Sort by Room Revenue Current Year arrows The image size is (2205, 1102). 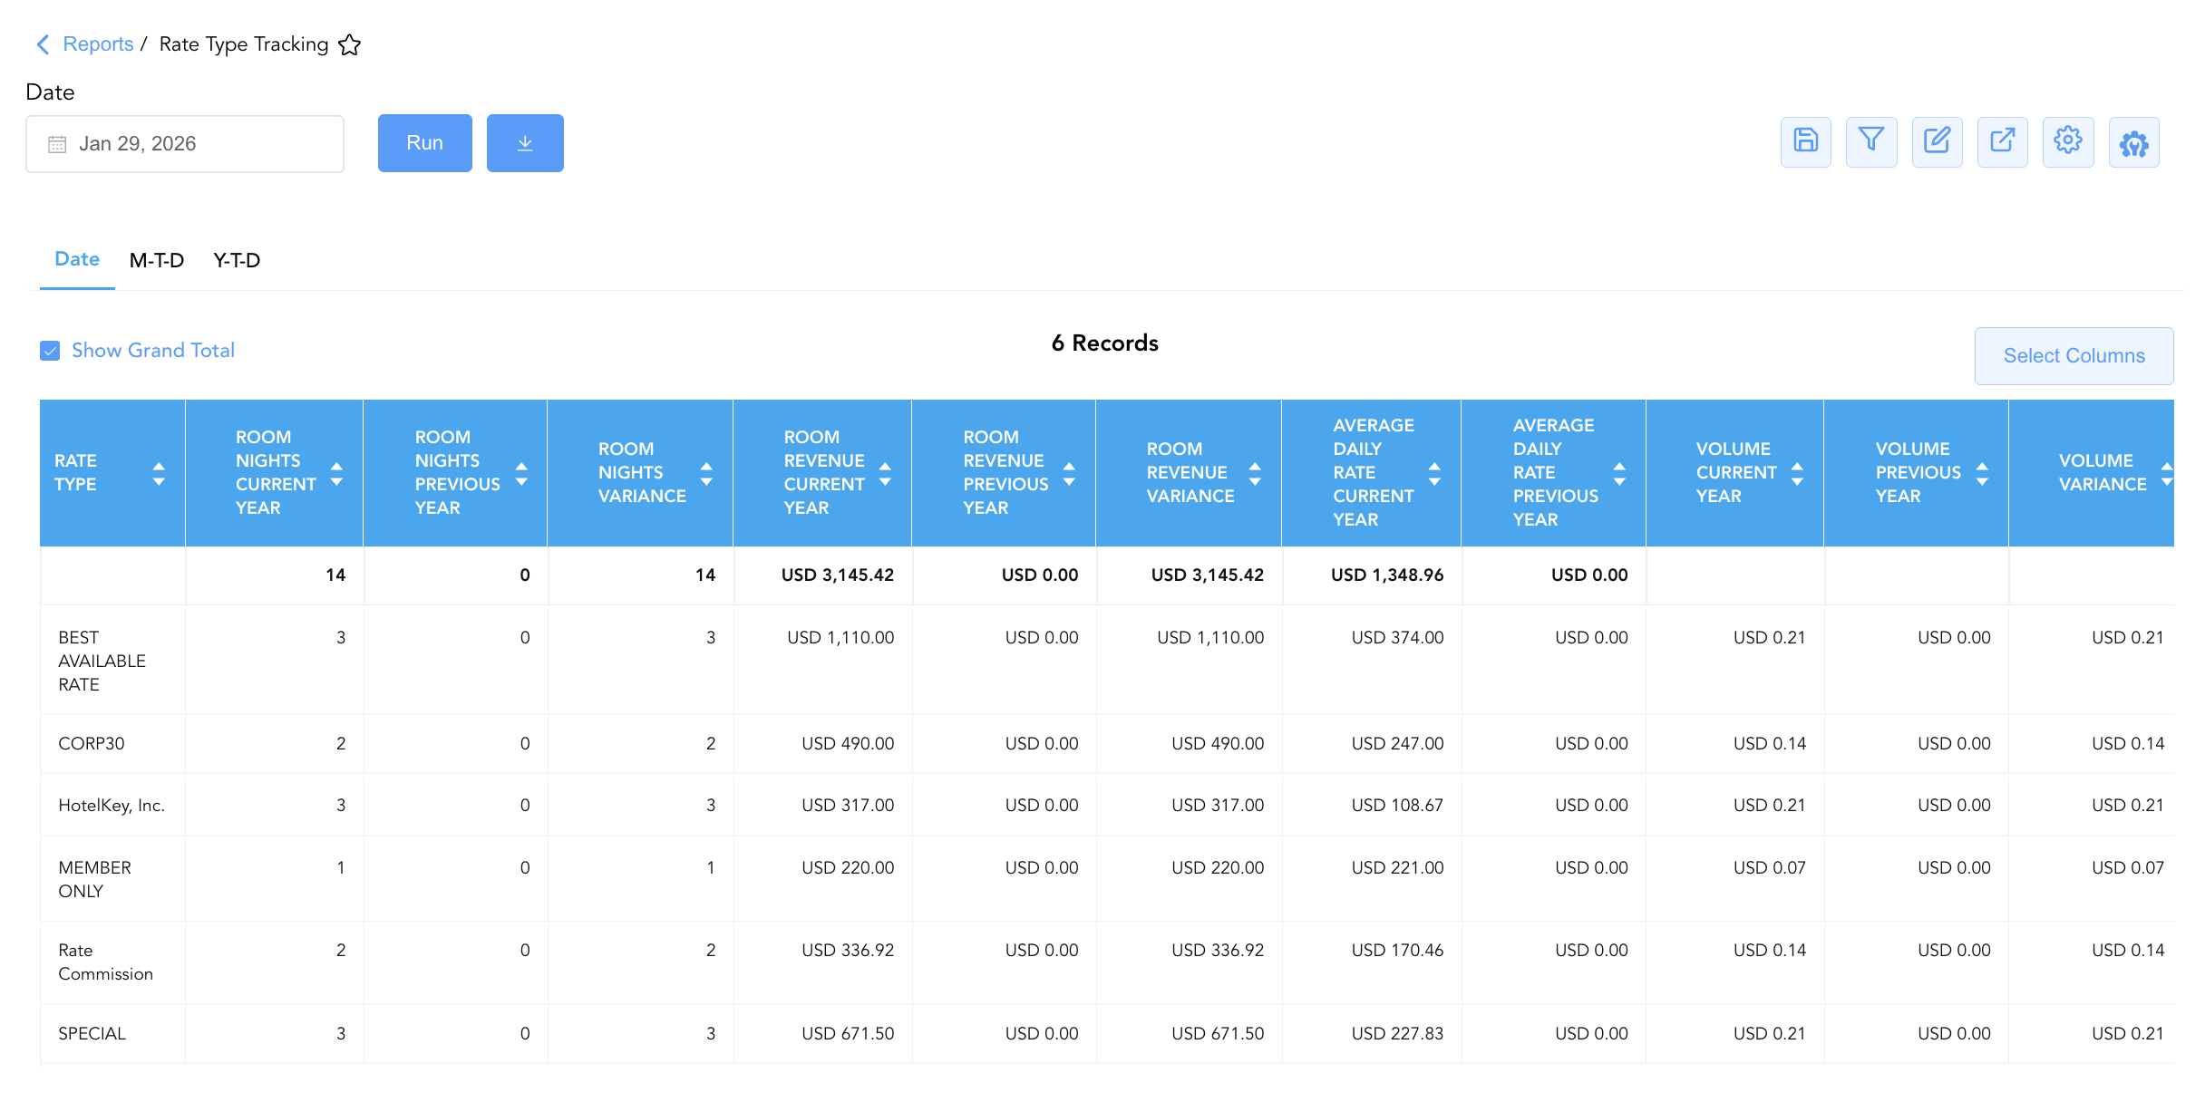[x=885, y=473]
